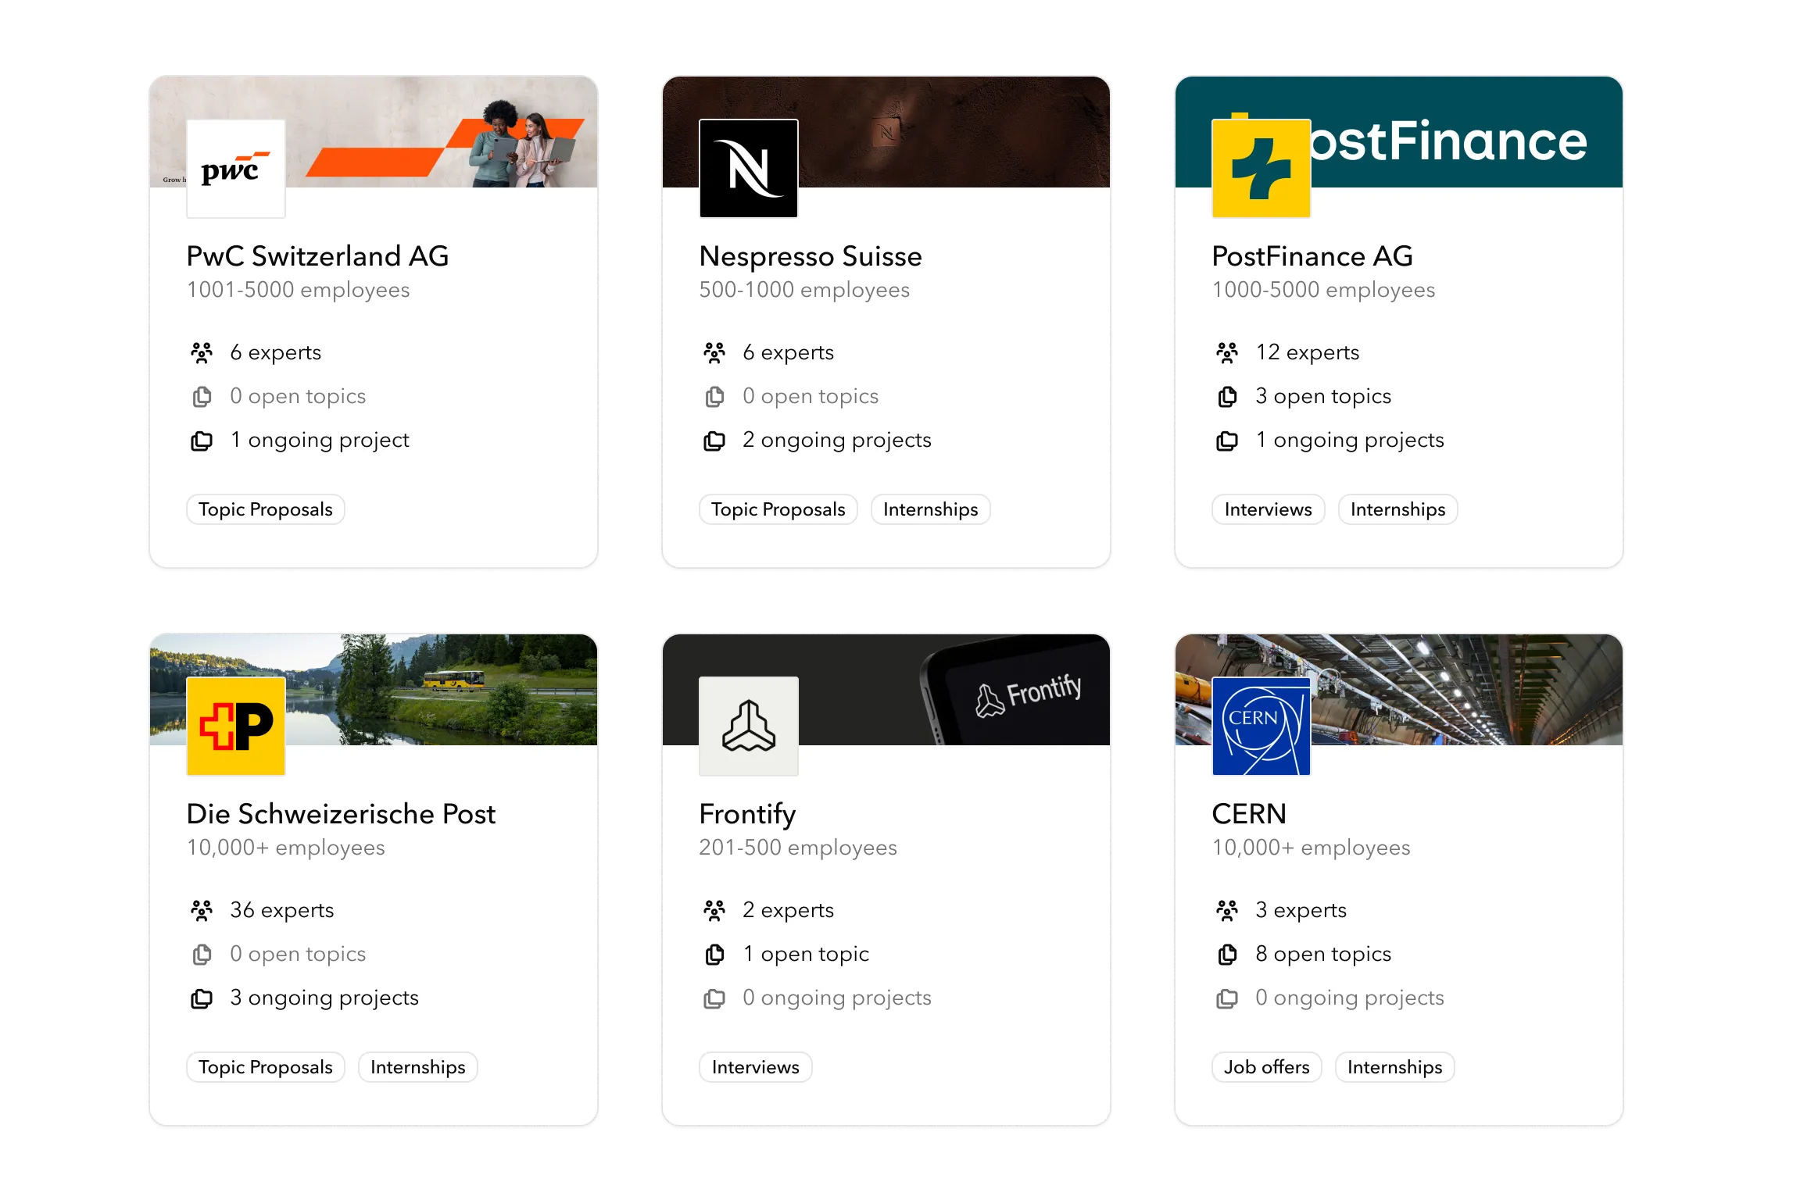Click open topic icon on Frontify card

714,955
